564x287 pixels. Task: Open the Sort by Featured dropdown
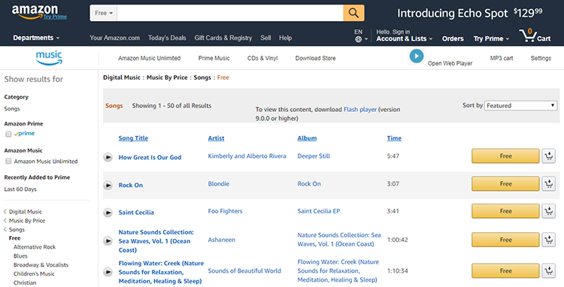point(520,106)
